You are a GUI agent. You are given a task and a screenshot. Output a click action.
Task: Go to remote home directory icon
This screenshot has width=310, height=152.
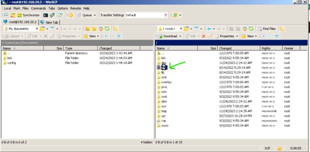point(245,29)
